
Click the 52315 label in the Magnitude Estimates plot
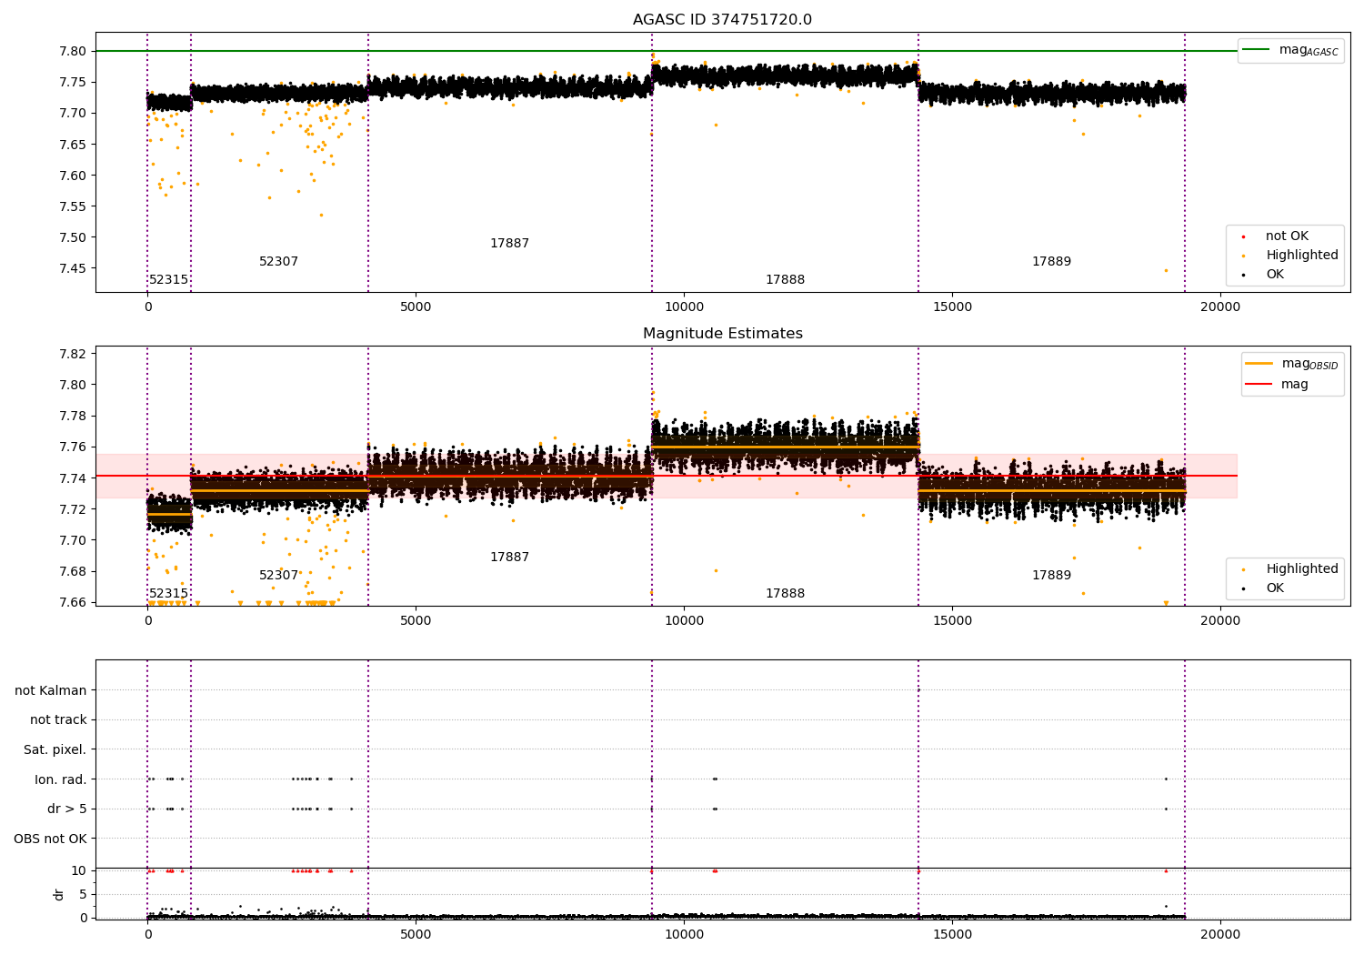pos(169,594)
